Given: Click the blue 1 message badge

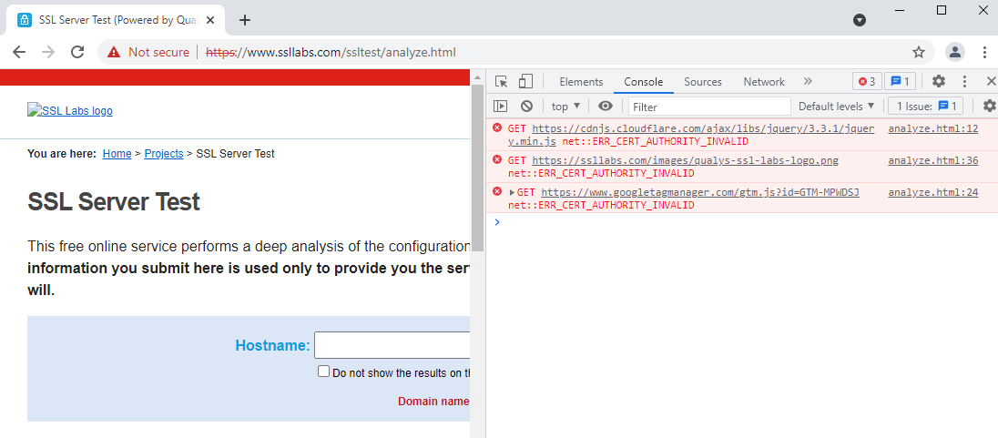Looking at the screenshot, I should (900, 81).
